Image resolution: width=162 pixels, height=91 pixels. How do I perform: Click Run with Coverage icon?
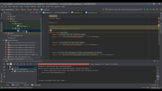(x=150, y=9)
